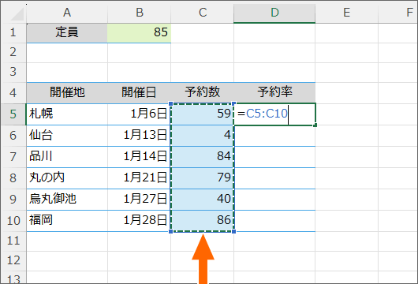This screenshot has height=284, width=418.
Task: Select row 9 header
Action: [x=13, y=200]
